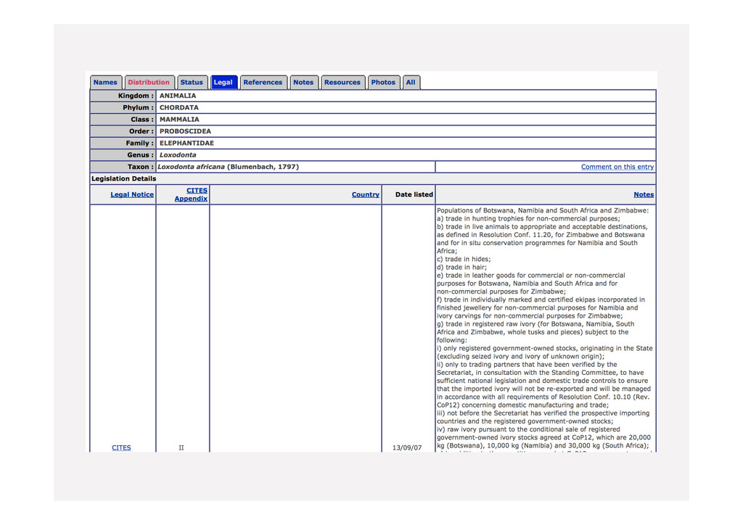Switch to the Distribution tab
The image size is (743, 525).
point(149,83)
